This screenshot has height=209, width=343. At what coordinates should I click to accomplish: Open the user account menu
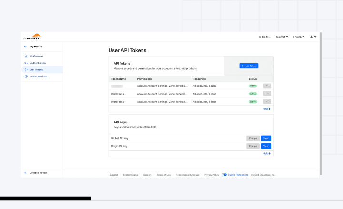[313, 37]
